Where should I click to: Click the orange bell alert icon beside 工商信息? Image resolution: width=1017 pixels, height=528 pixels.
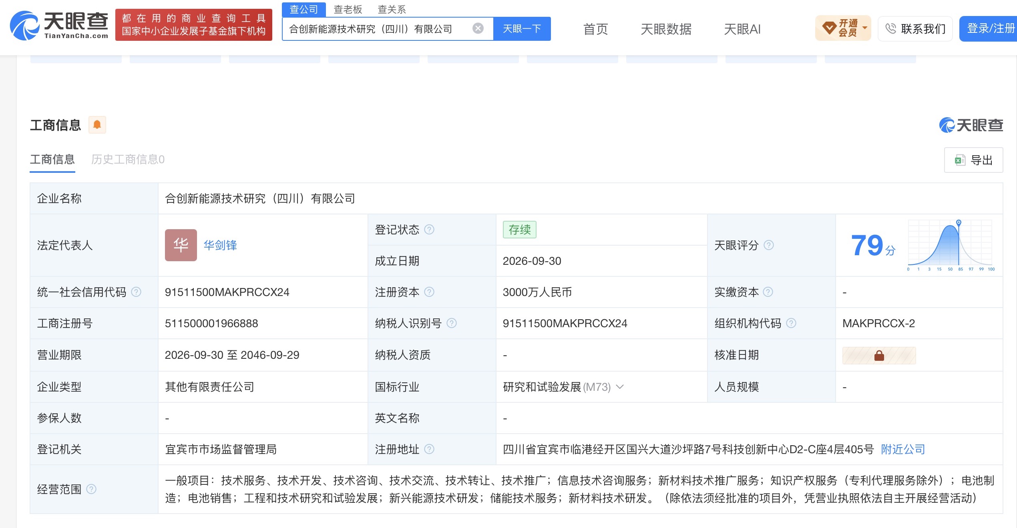(x=97, y=125)
